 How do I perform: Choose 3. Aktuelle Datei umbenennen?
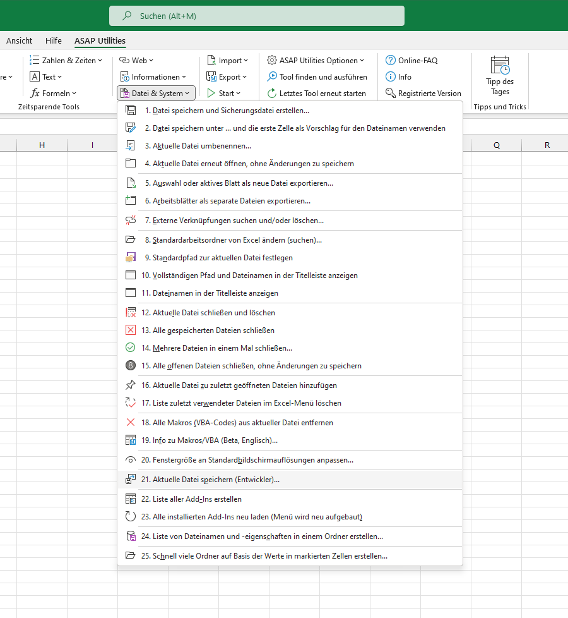point(290,146)
